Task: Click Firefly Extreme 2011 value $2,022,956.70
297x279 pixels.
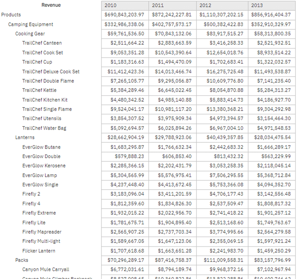Action: [175, 213]
